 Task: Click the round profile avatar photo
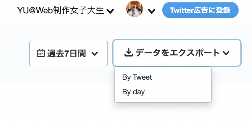click(135, 9)
